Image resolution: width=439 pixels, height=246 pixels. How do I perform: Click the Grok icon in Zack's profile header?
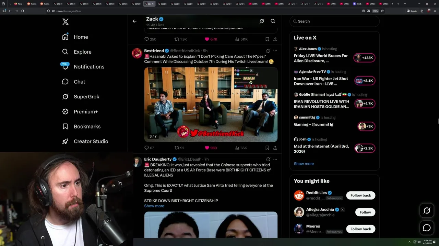[262, 21]
